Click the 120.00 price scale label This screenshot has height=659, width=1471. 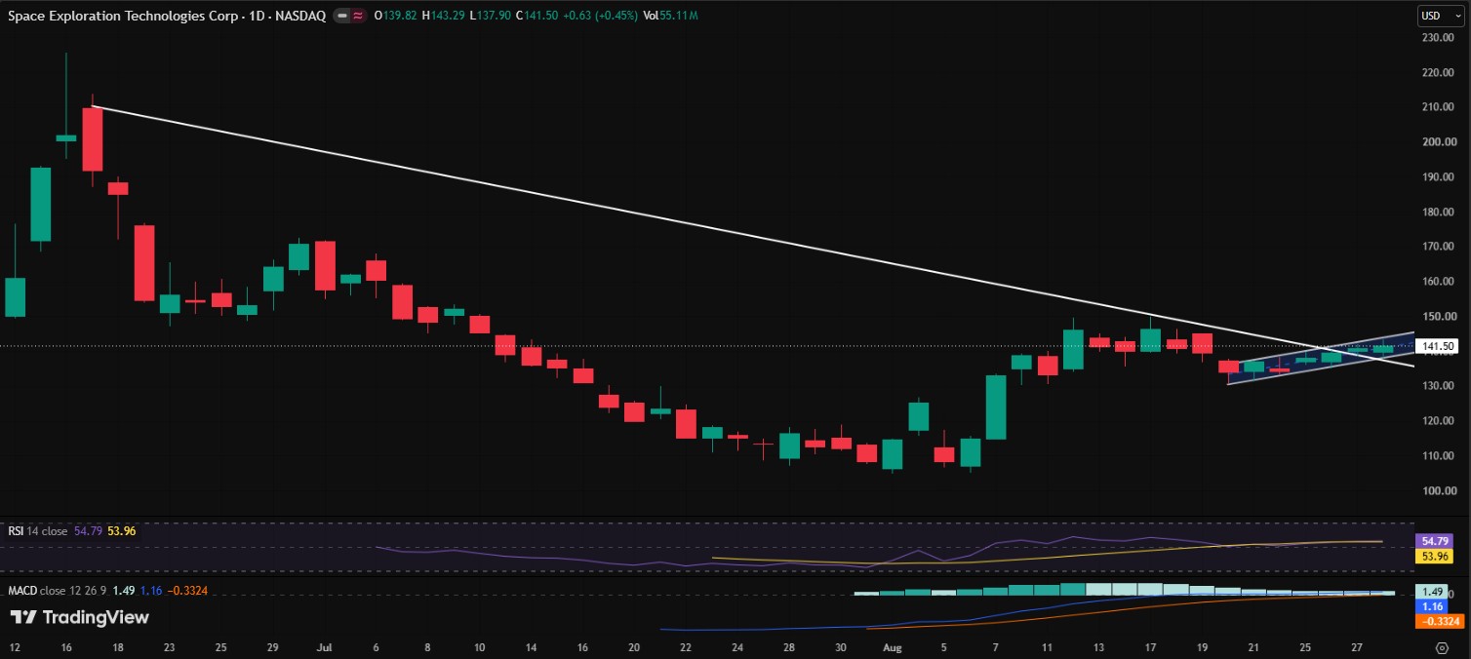(1439, 421)
